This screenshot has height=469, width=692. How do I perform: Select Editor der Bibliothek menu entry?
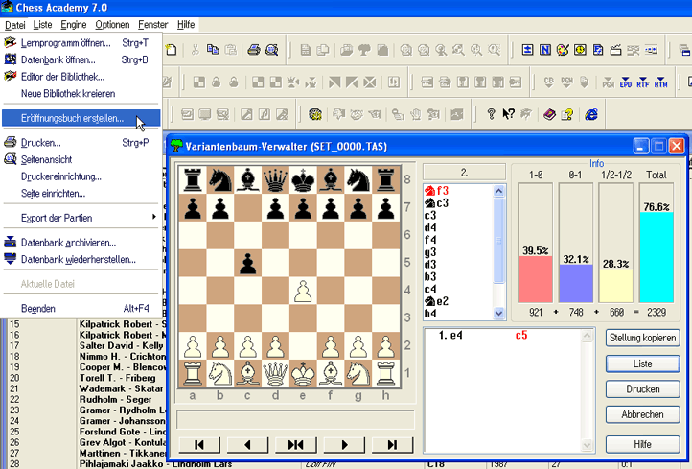[81, 77]
